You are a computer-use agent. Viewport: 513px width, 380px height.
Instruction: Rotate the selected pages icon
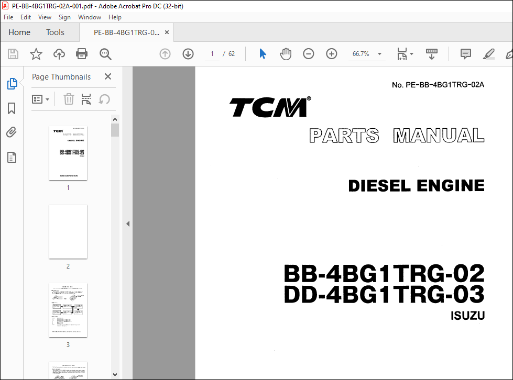pyautogui.click(x=104, y=99)
